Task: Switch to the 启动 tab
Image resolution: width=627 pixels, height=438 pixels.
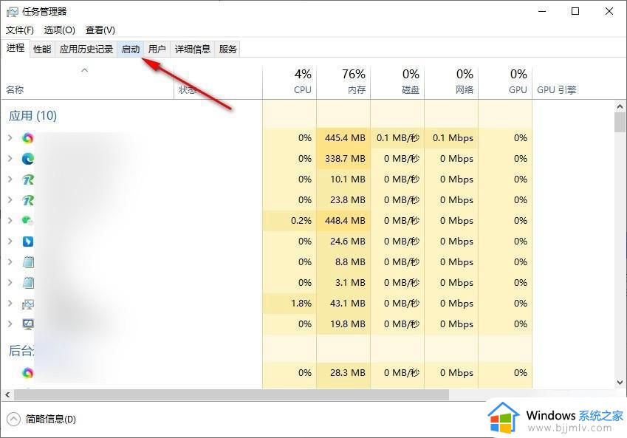Action: 131,49
